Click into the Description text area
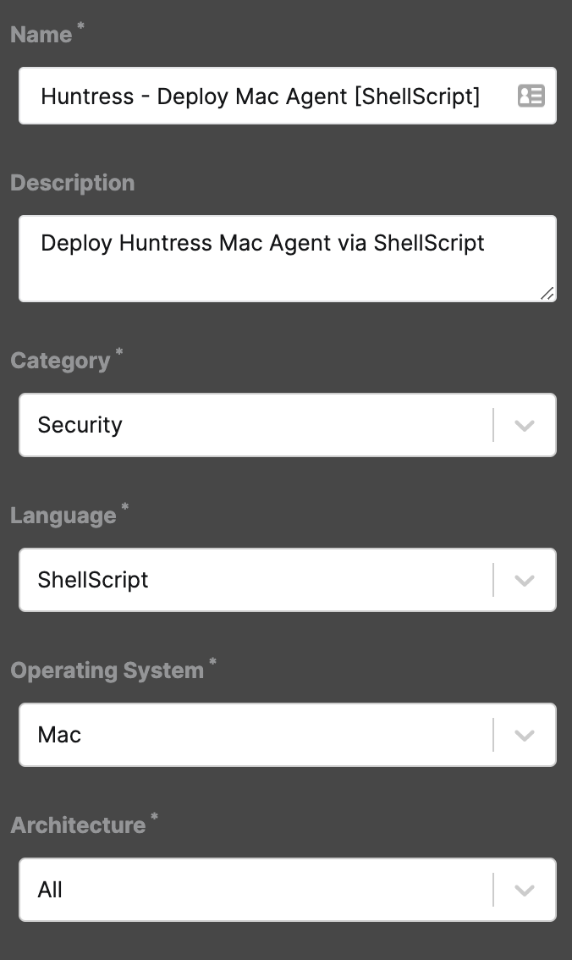Screen dimensions: 572x960 pyautogui.click(x=288, y=258)
